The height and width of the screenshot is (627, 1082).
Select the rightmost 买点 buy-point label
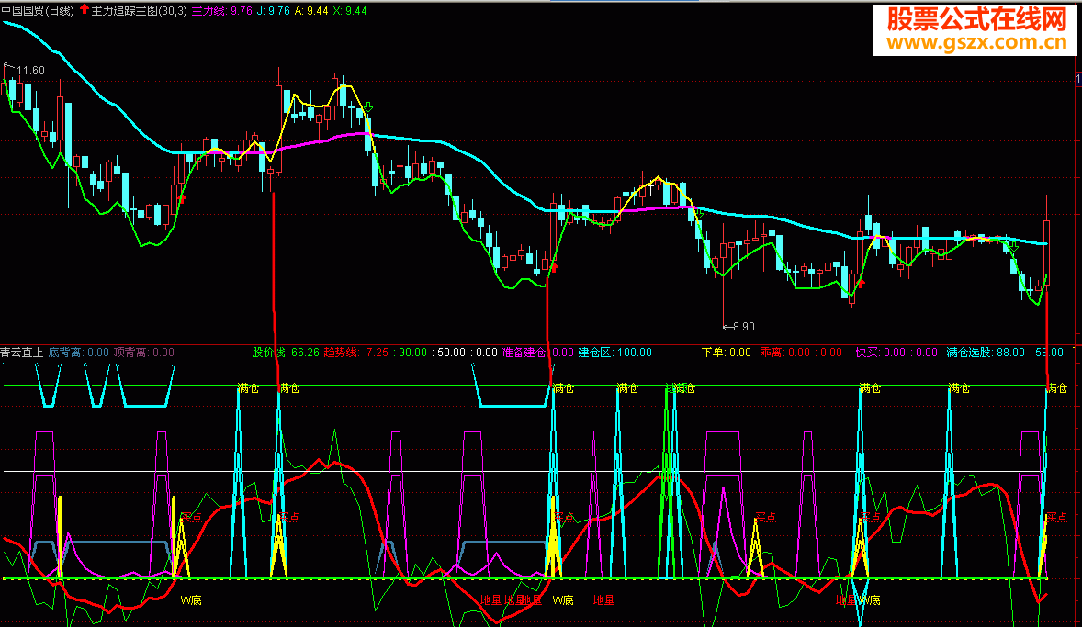coord(1057,518)
